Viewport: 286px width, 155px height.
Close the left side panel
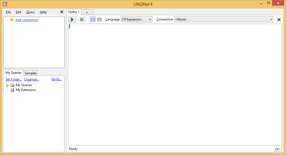coord(62,12)
